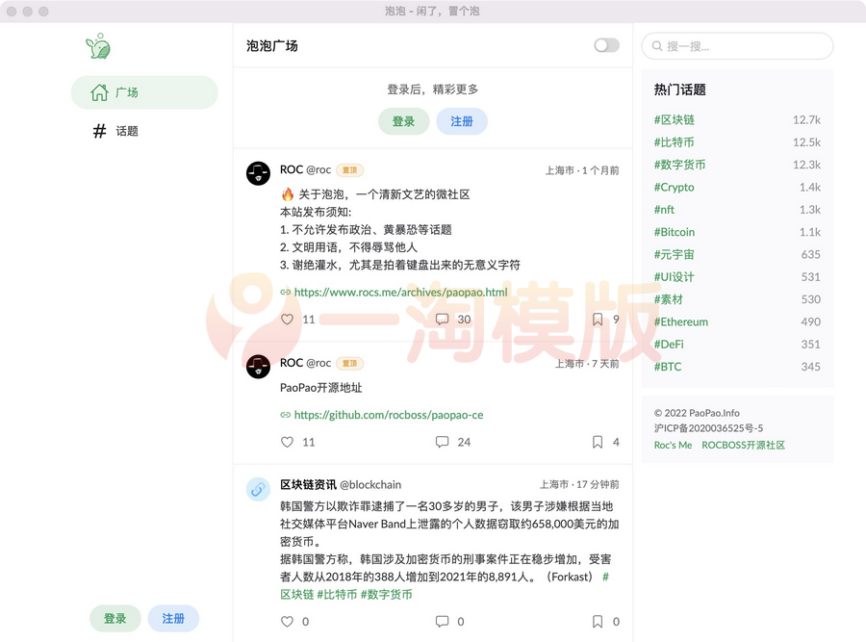Image resolution: width=866 pixels, height=642 pixels.
Task: Click 泡泡广场 page title
Action: [271, 46]
